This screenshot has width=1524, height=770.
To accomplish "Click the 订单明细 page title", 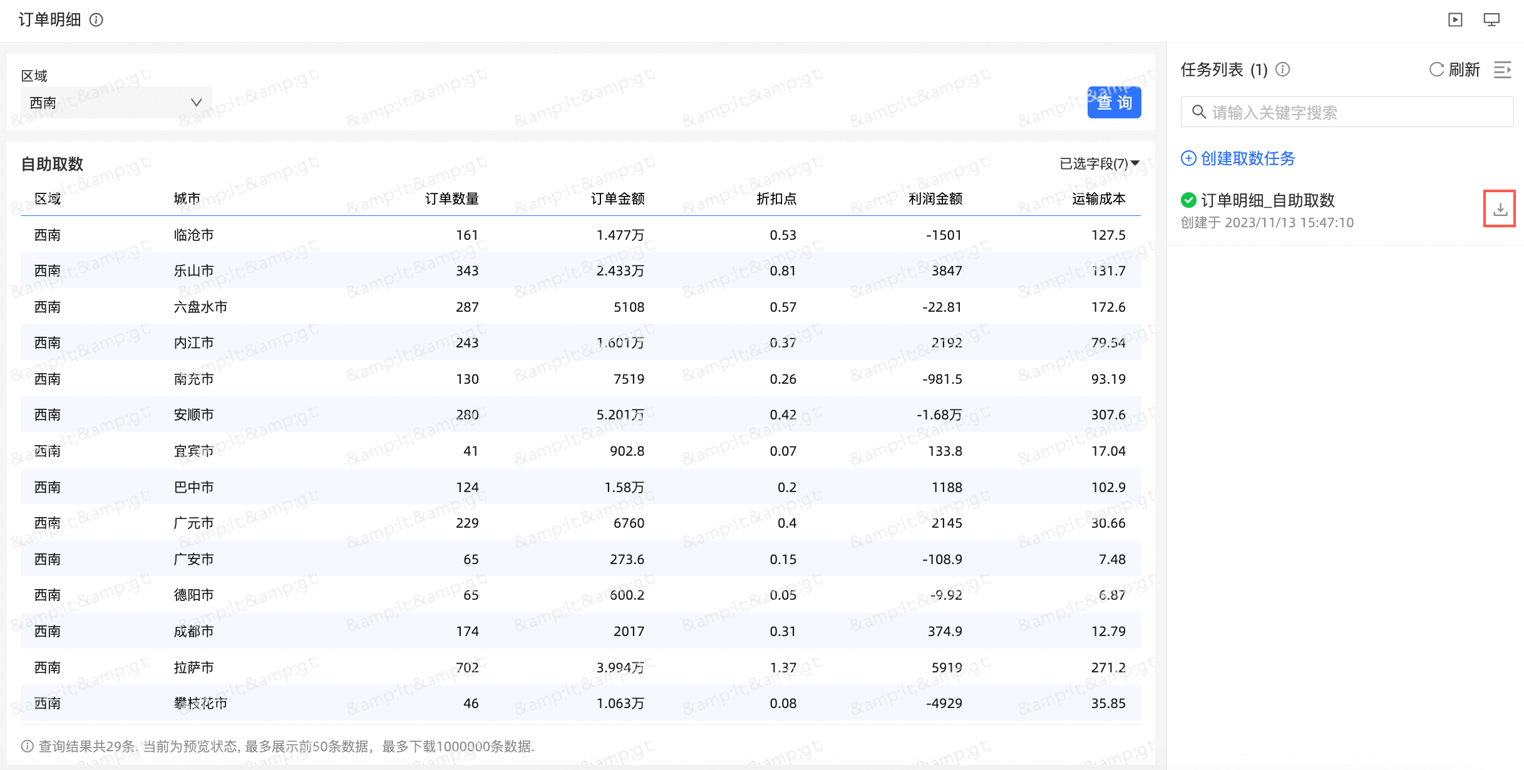I will pyautogui.click(x=50, y=20).
